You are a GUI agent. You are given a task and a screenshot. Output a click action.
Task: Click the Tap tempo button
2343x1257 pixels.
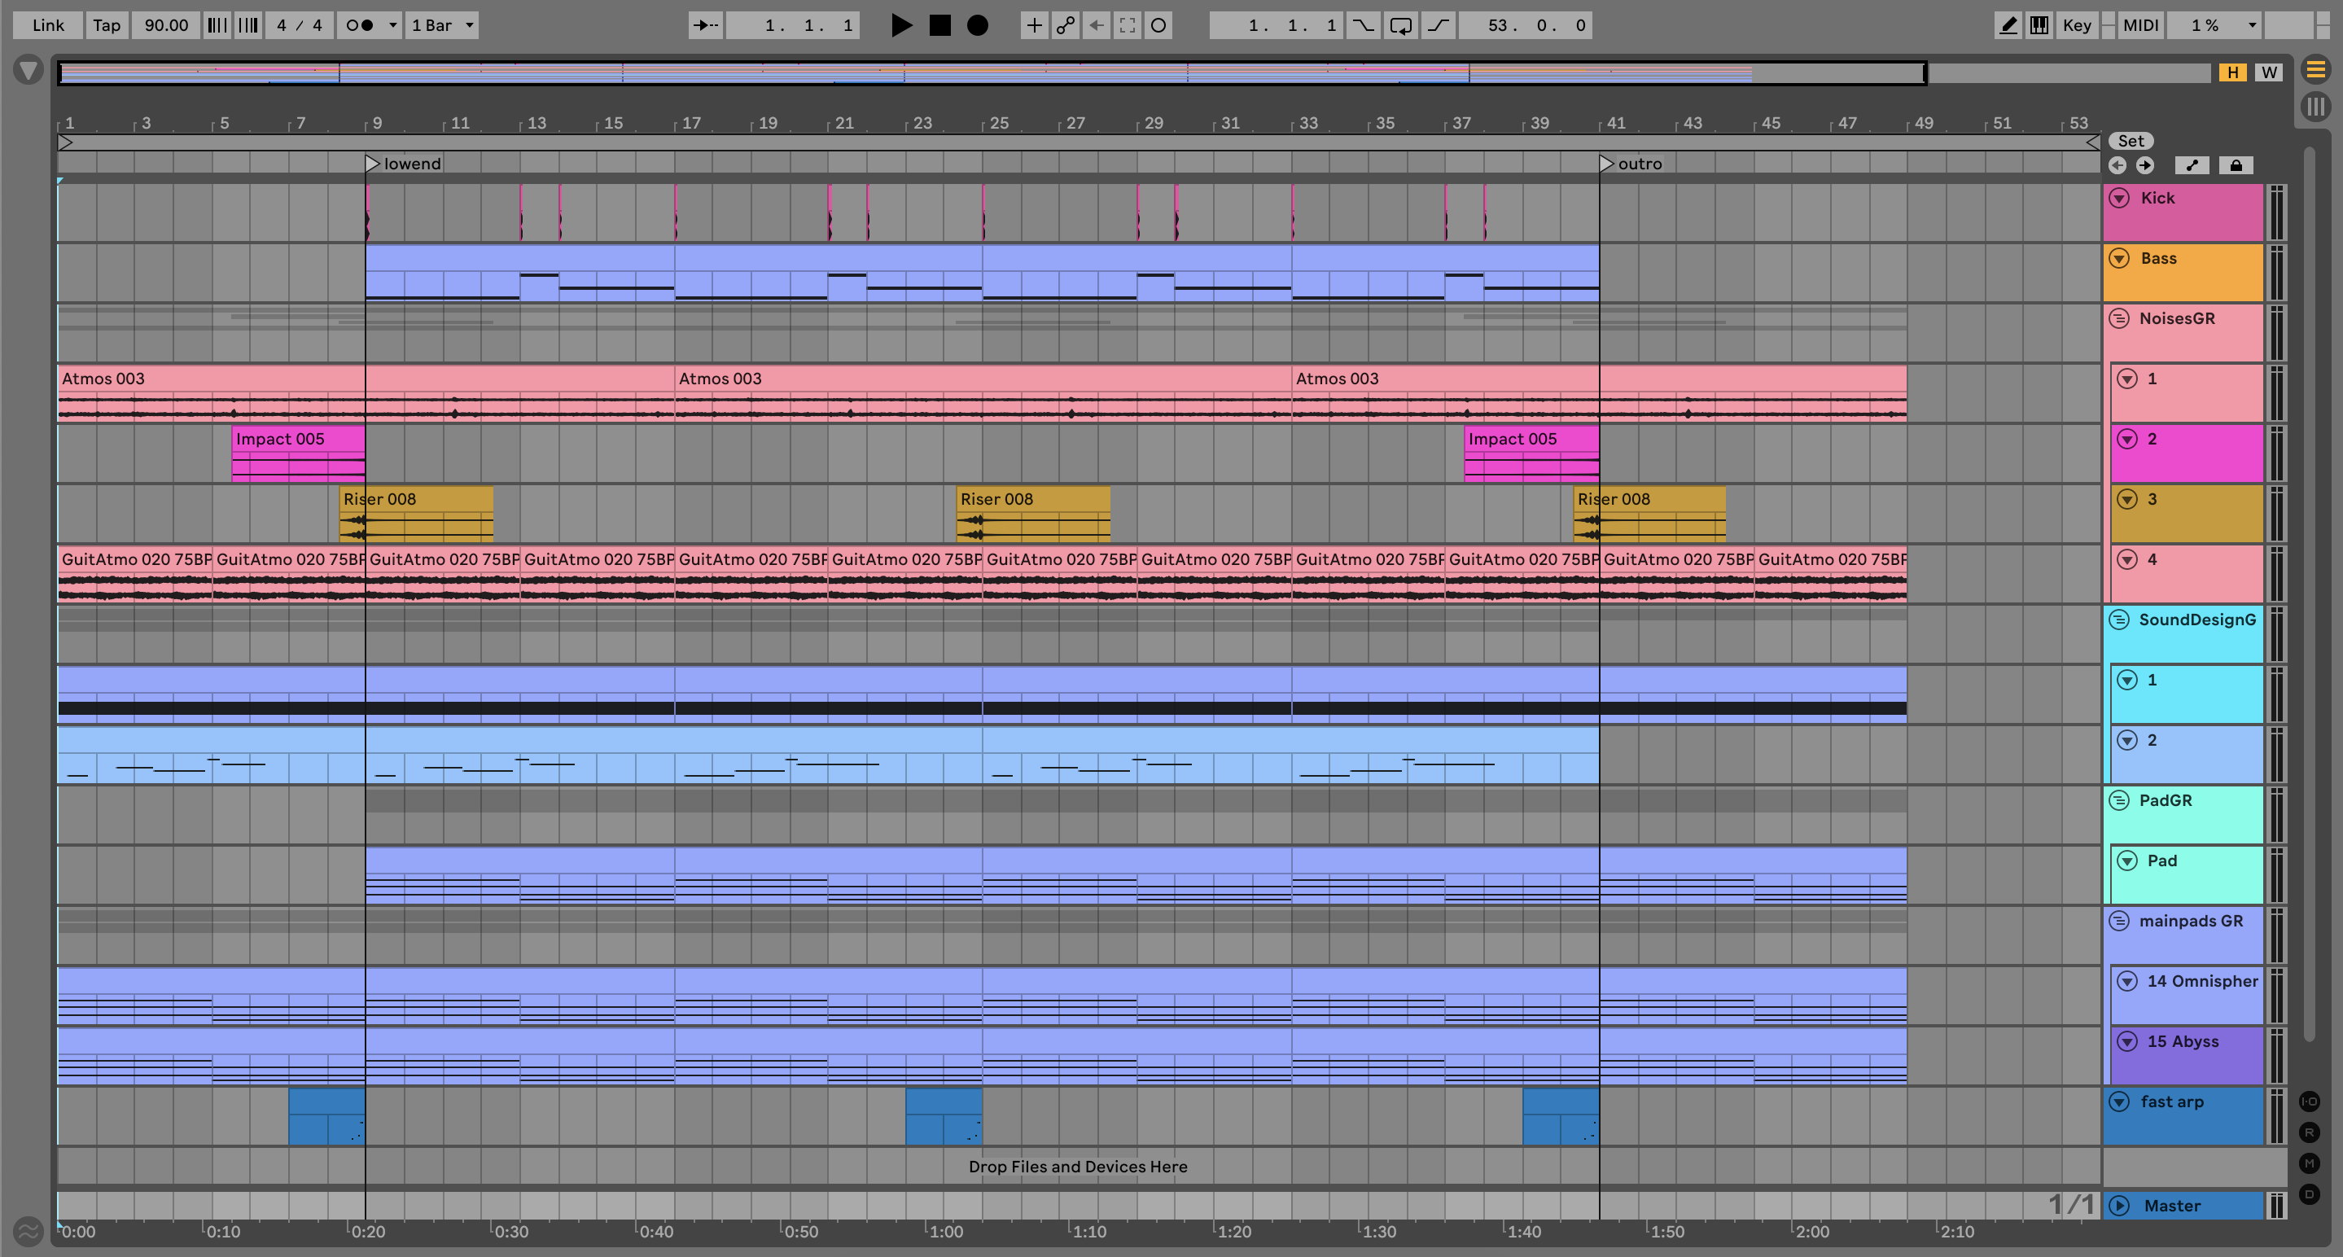tap(107, 25)
